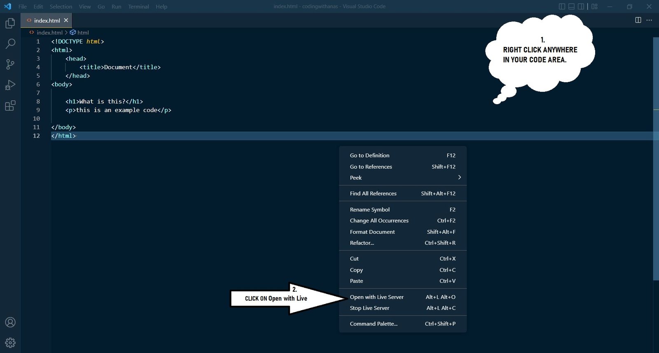This screenshot has height=353, width=659.
Task: Open the Run and Debug view icon
Action: pyautogui.click(x=10, y=85)
